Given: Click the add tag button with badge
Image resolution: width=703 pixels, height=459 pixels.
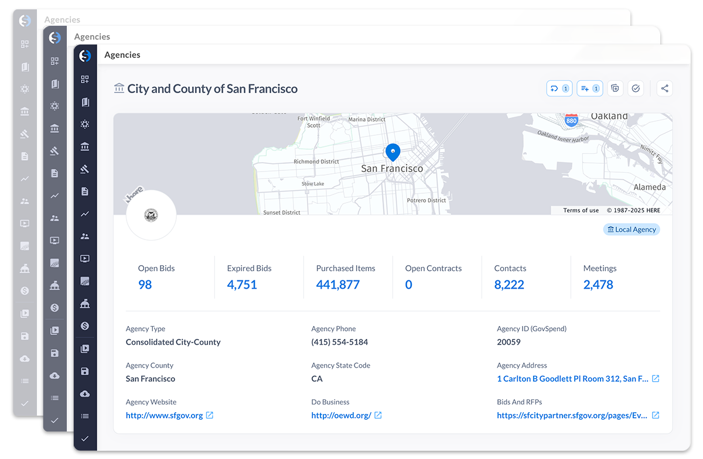Looking at the screenshot, I should click(559, 88).
